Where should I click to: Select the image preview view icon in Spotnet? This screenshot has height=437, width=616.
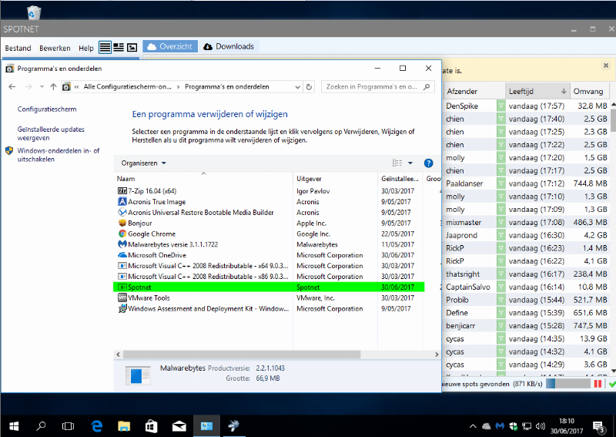132,47
